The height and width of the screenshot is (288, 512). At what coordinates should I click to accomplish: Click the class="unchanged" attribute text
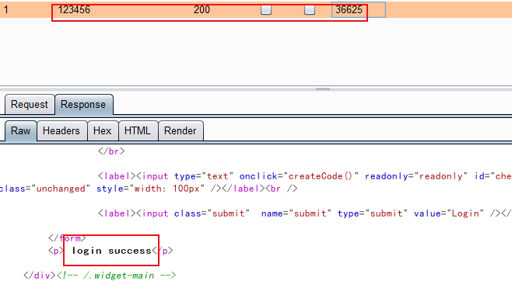pos(44,189)
